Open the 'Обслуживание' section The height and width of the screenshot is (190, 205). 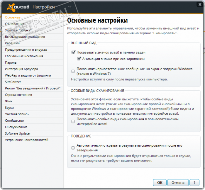(32, 127)
